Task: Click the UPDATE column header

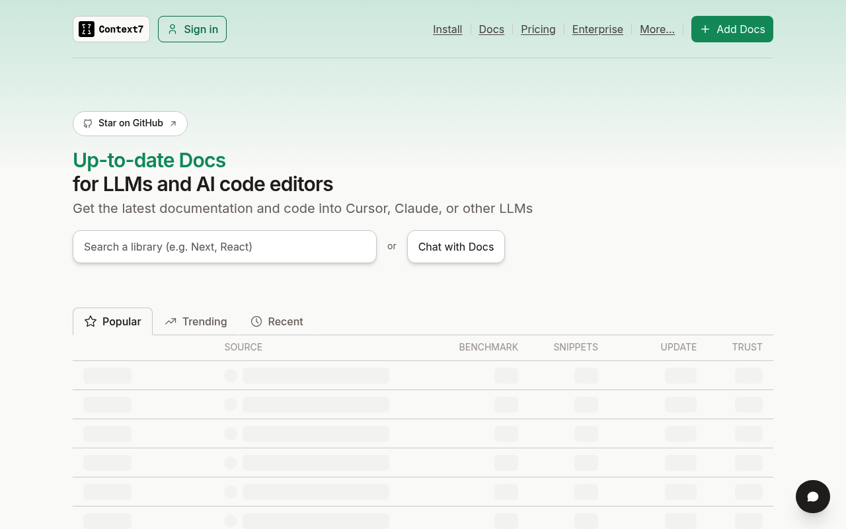Action: click(x=679, y=347)
